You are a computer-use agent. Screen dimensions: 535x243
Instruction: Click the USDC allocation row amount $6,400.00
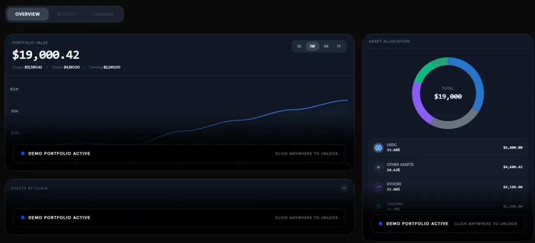[x=513, y=148]
